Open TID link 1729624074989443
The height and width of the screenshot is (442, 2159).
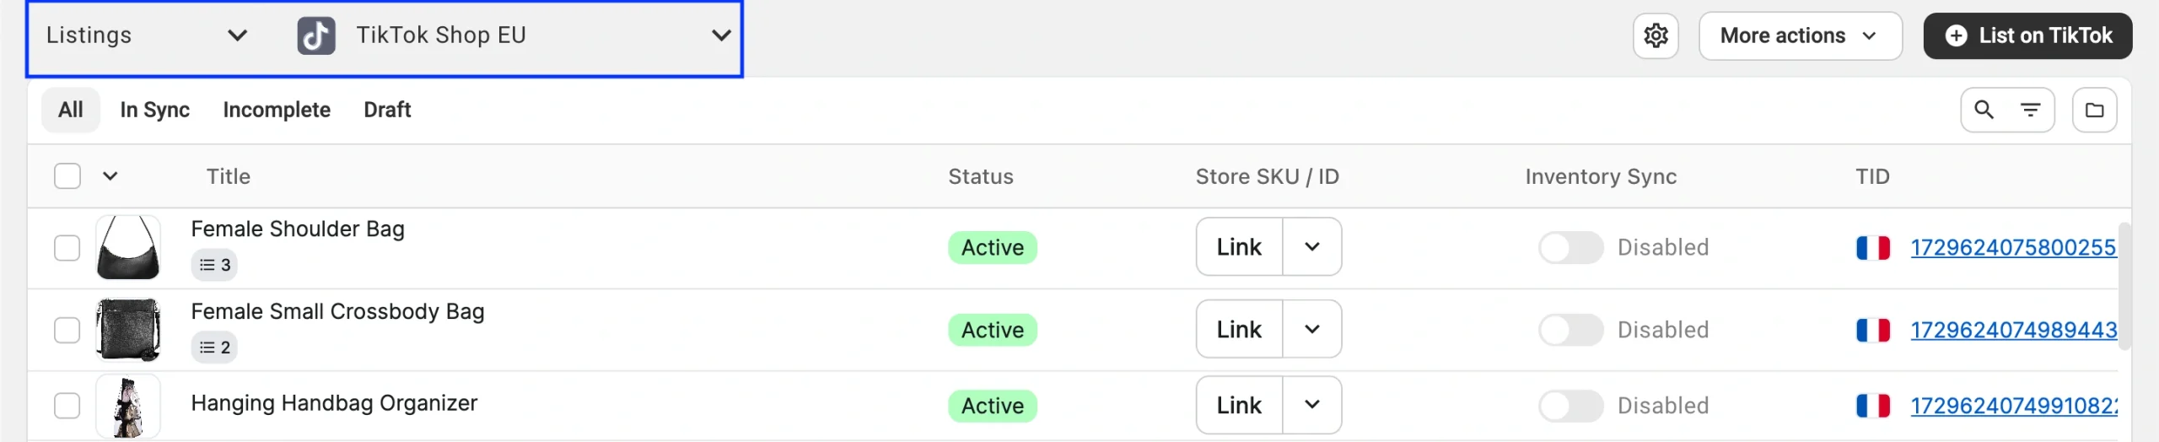2013,330
